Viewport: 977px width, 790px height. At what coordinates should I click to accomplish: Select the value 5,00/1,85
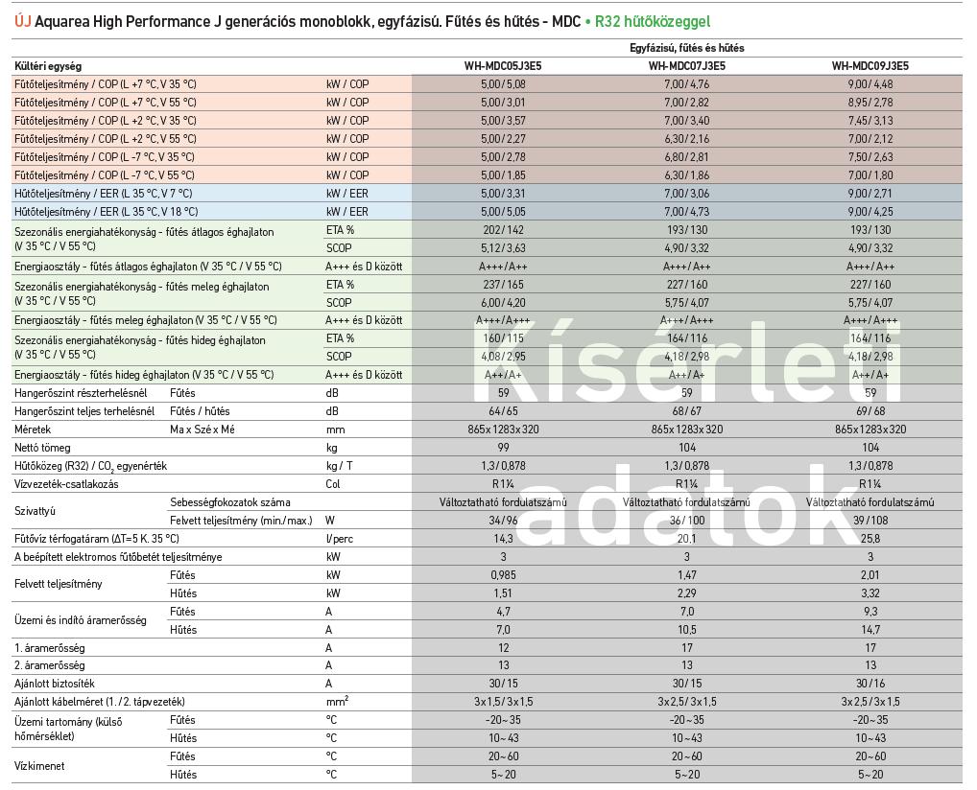coord(503,174)
